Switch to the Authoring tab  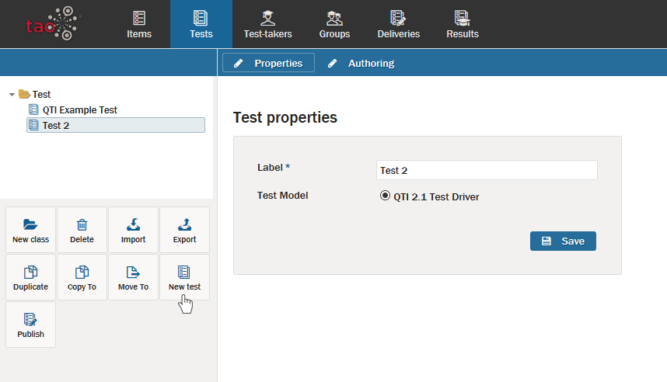click(361, 63)
